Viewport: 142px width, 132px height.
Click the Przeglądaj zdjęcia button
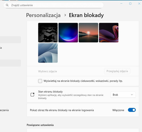click(117, 71)
